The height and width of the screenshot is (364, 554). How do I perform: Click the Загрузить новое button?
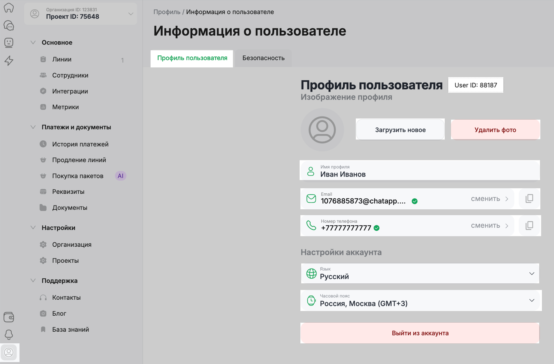coord(400,130)
